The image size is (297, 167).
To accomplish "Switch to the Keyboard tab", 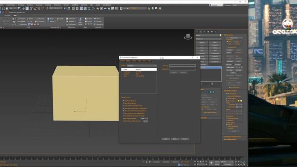I will tap(123, 61).
